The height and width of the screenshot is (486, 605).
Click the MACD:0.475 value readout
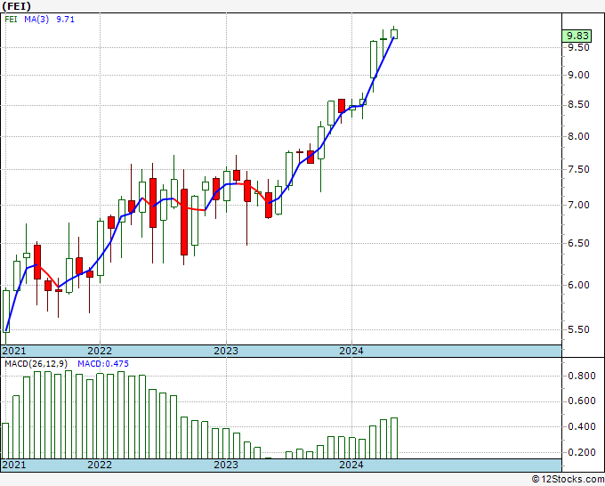click(x=103, y=364)
